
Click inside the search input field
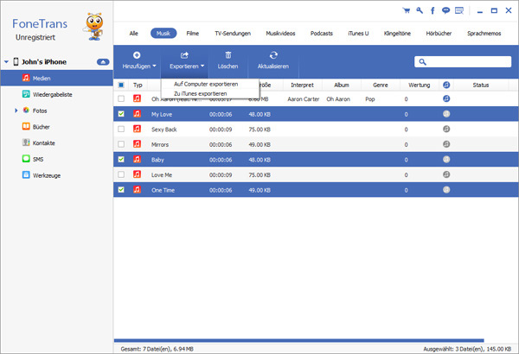tap(463, 62)
